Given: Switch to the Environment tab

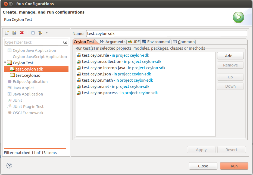Looking at the screenshot, I should tap(156, 42).
